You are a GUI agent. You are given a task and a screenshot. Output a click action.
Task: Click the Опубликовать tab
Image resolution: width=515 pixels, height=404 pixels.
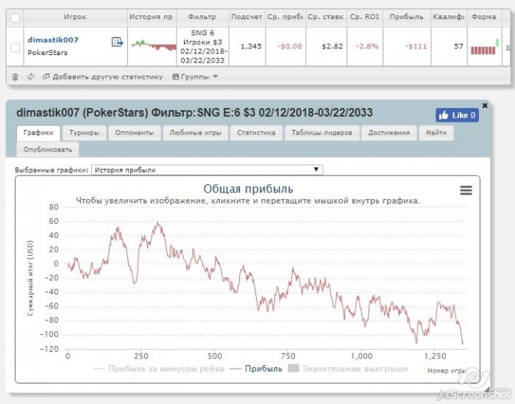coord(48,150)
